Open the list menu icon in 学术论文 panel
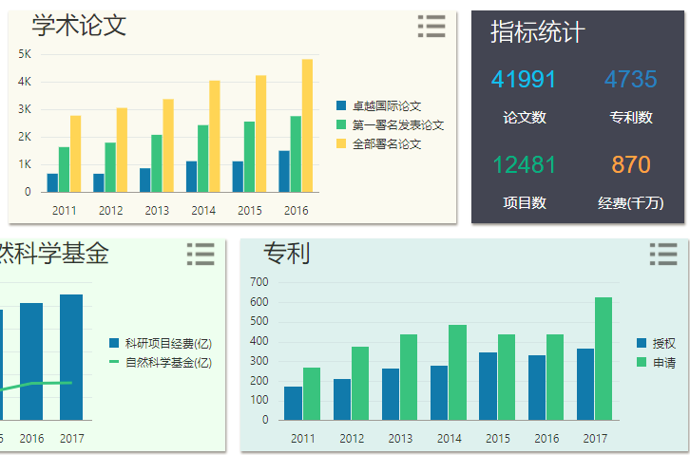This screenshot has height=455, width=690. 431,27
